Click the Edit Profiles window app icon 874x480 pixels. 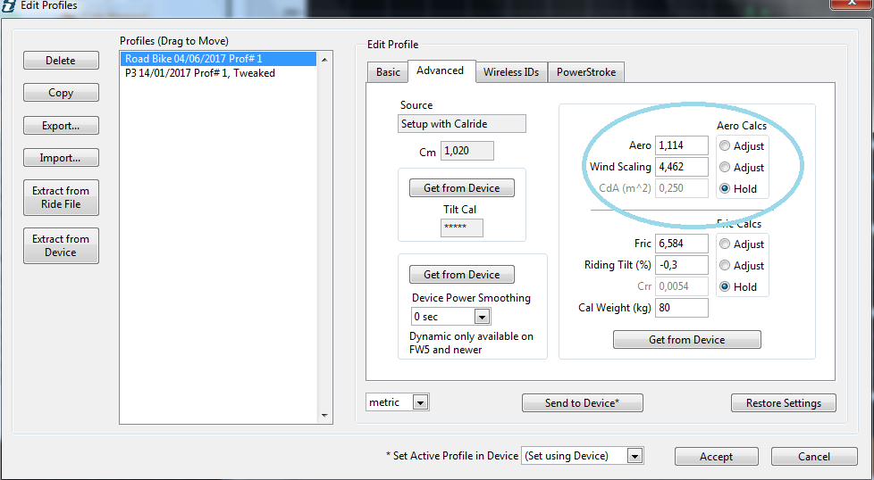click(8, 5)
